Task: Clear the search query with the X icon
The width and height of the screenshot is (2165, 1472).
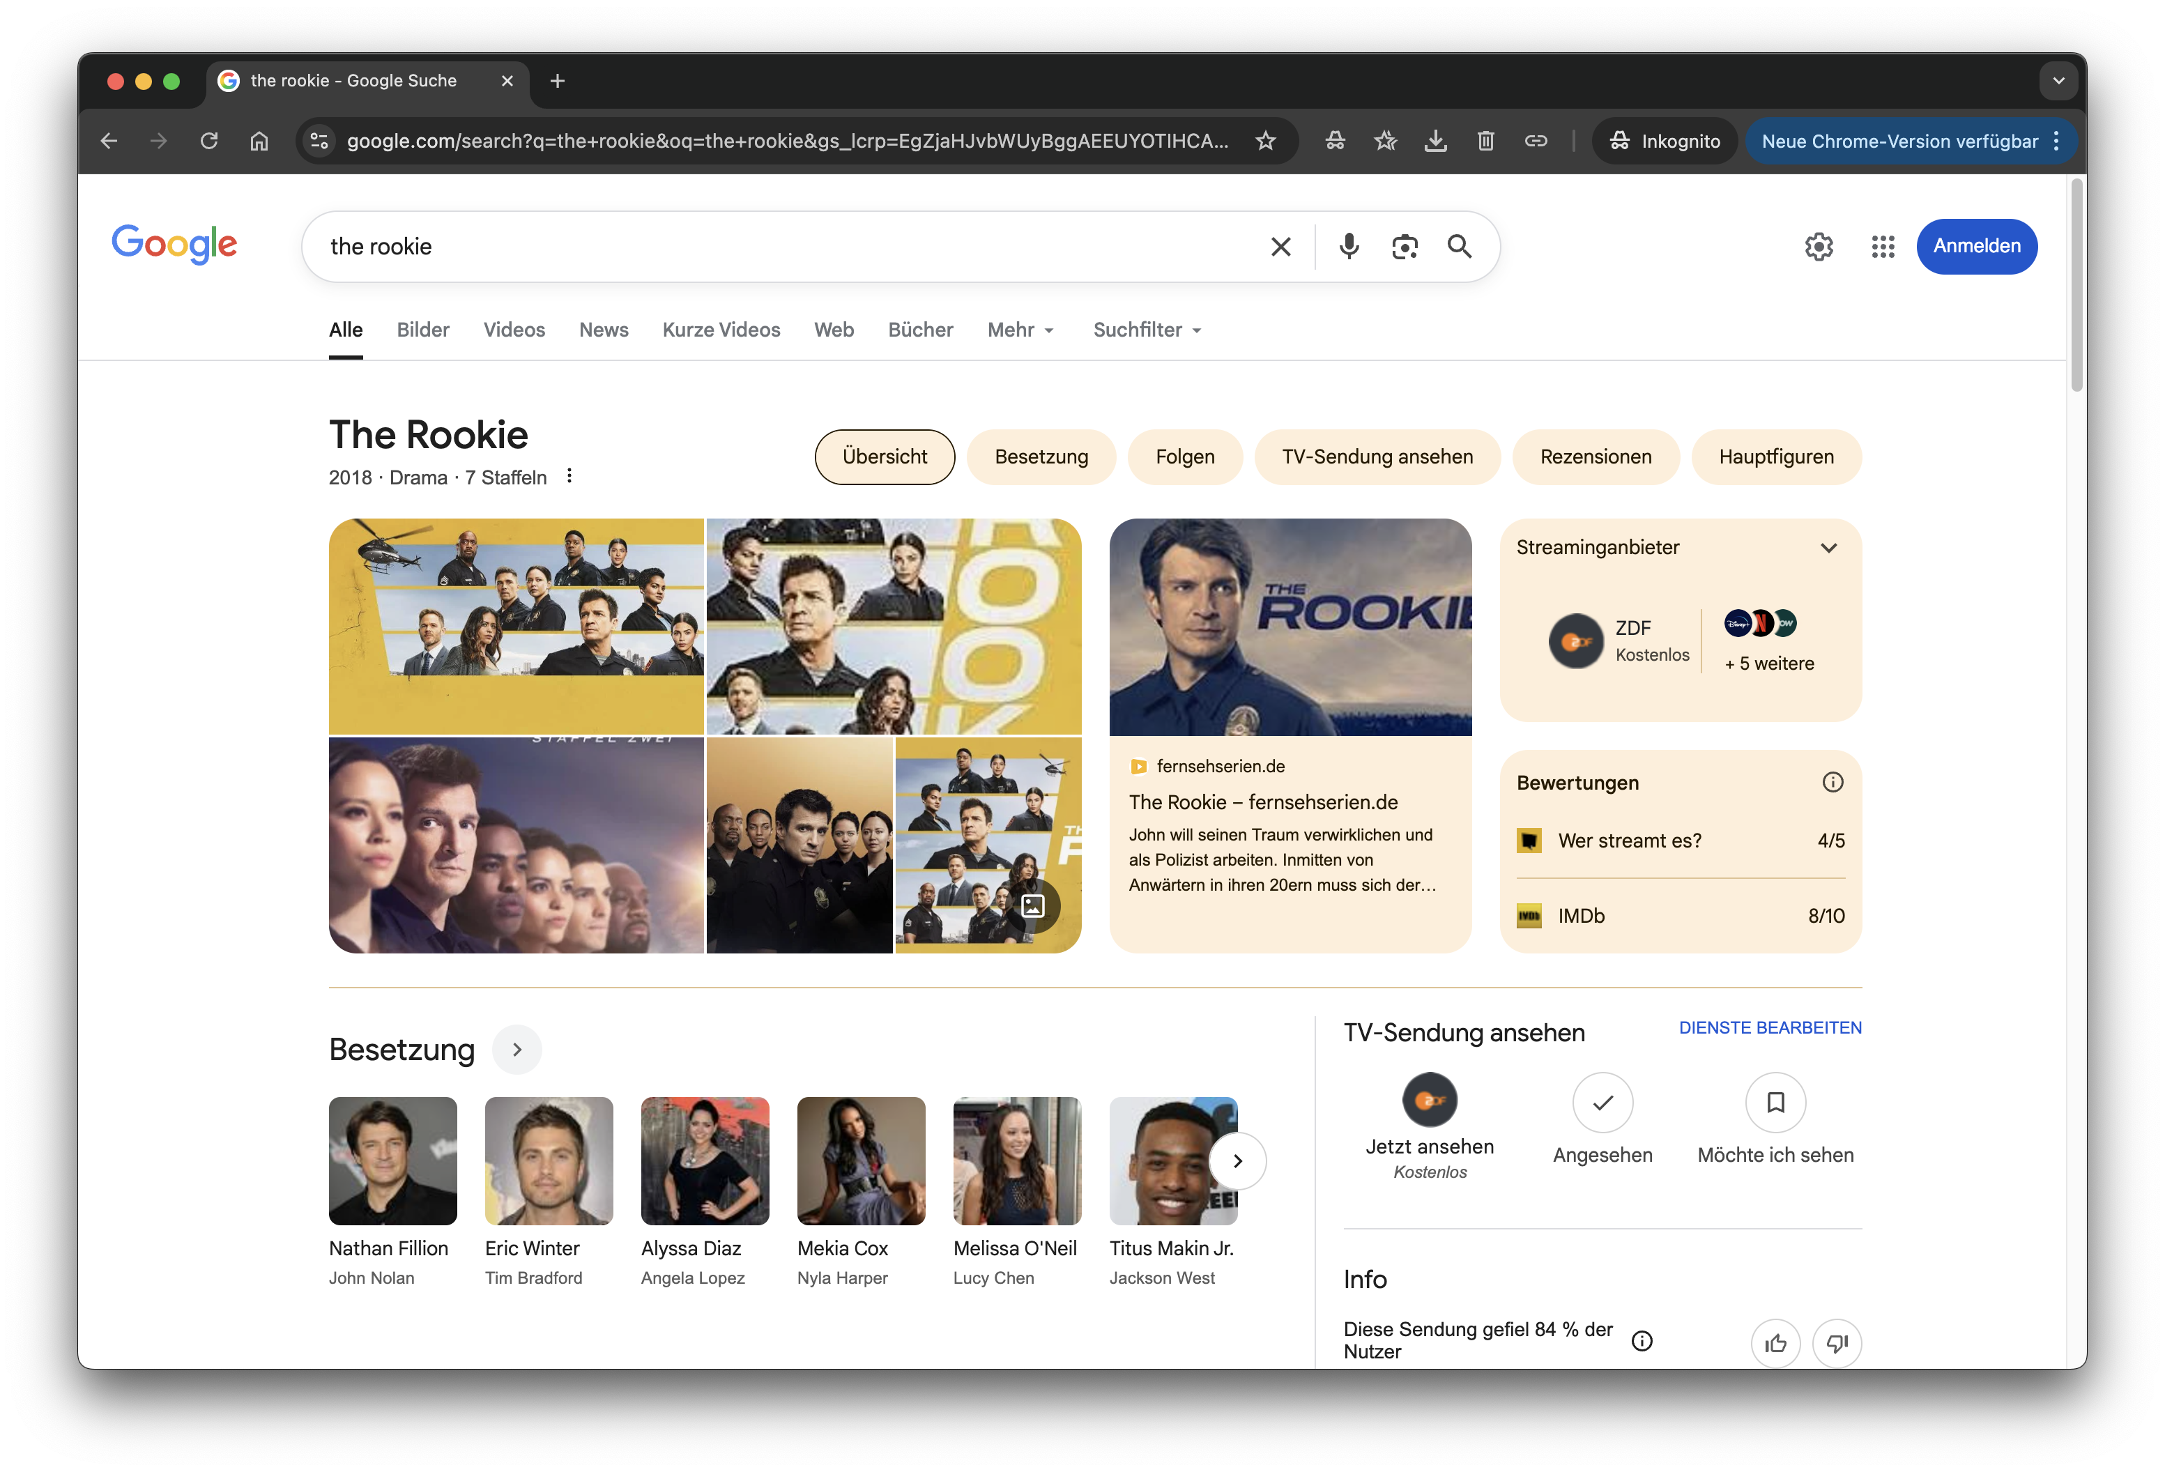Action: [1281, 246]
